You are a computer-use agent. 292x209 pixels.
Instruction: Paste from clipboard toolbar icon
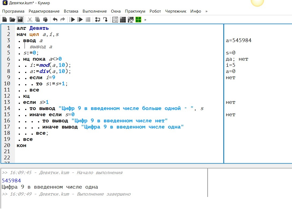pos(45,20)
